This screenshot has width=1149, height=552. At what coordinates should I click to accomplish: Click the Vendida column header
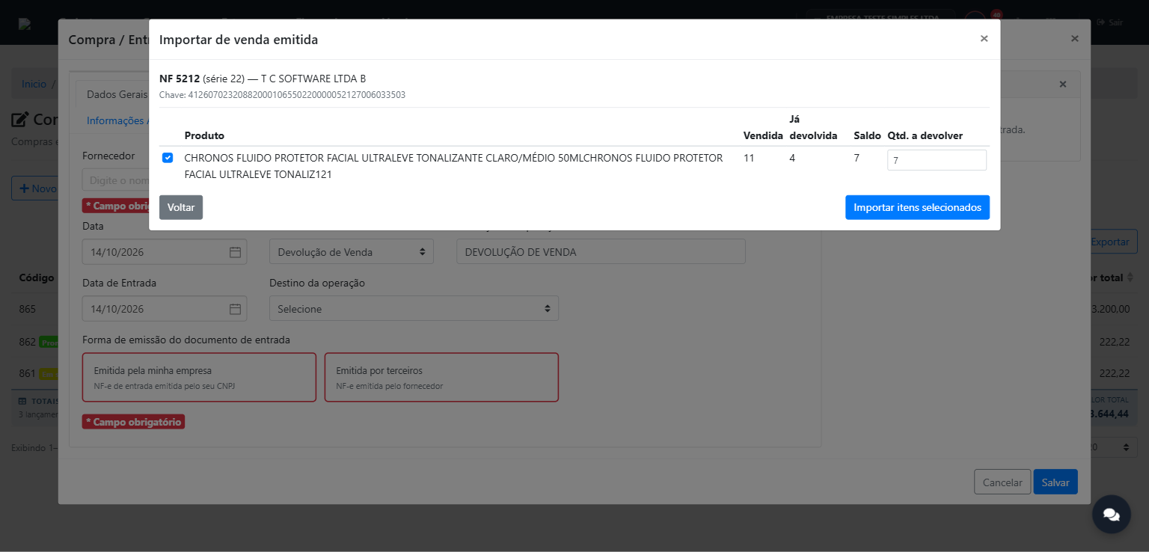pos(763,135)
